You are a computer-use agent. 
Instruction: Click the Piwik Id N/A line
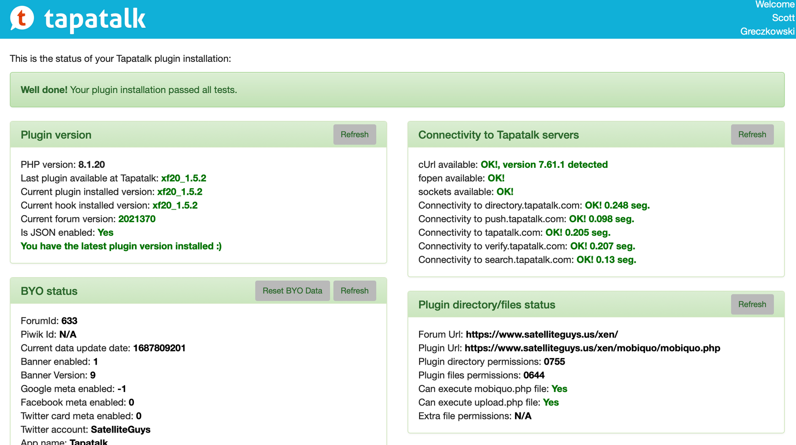49,334
